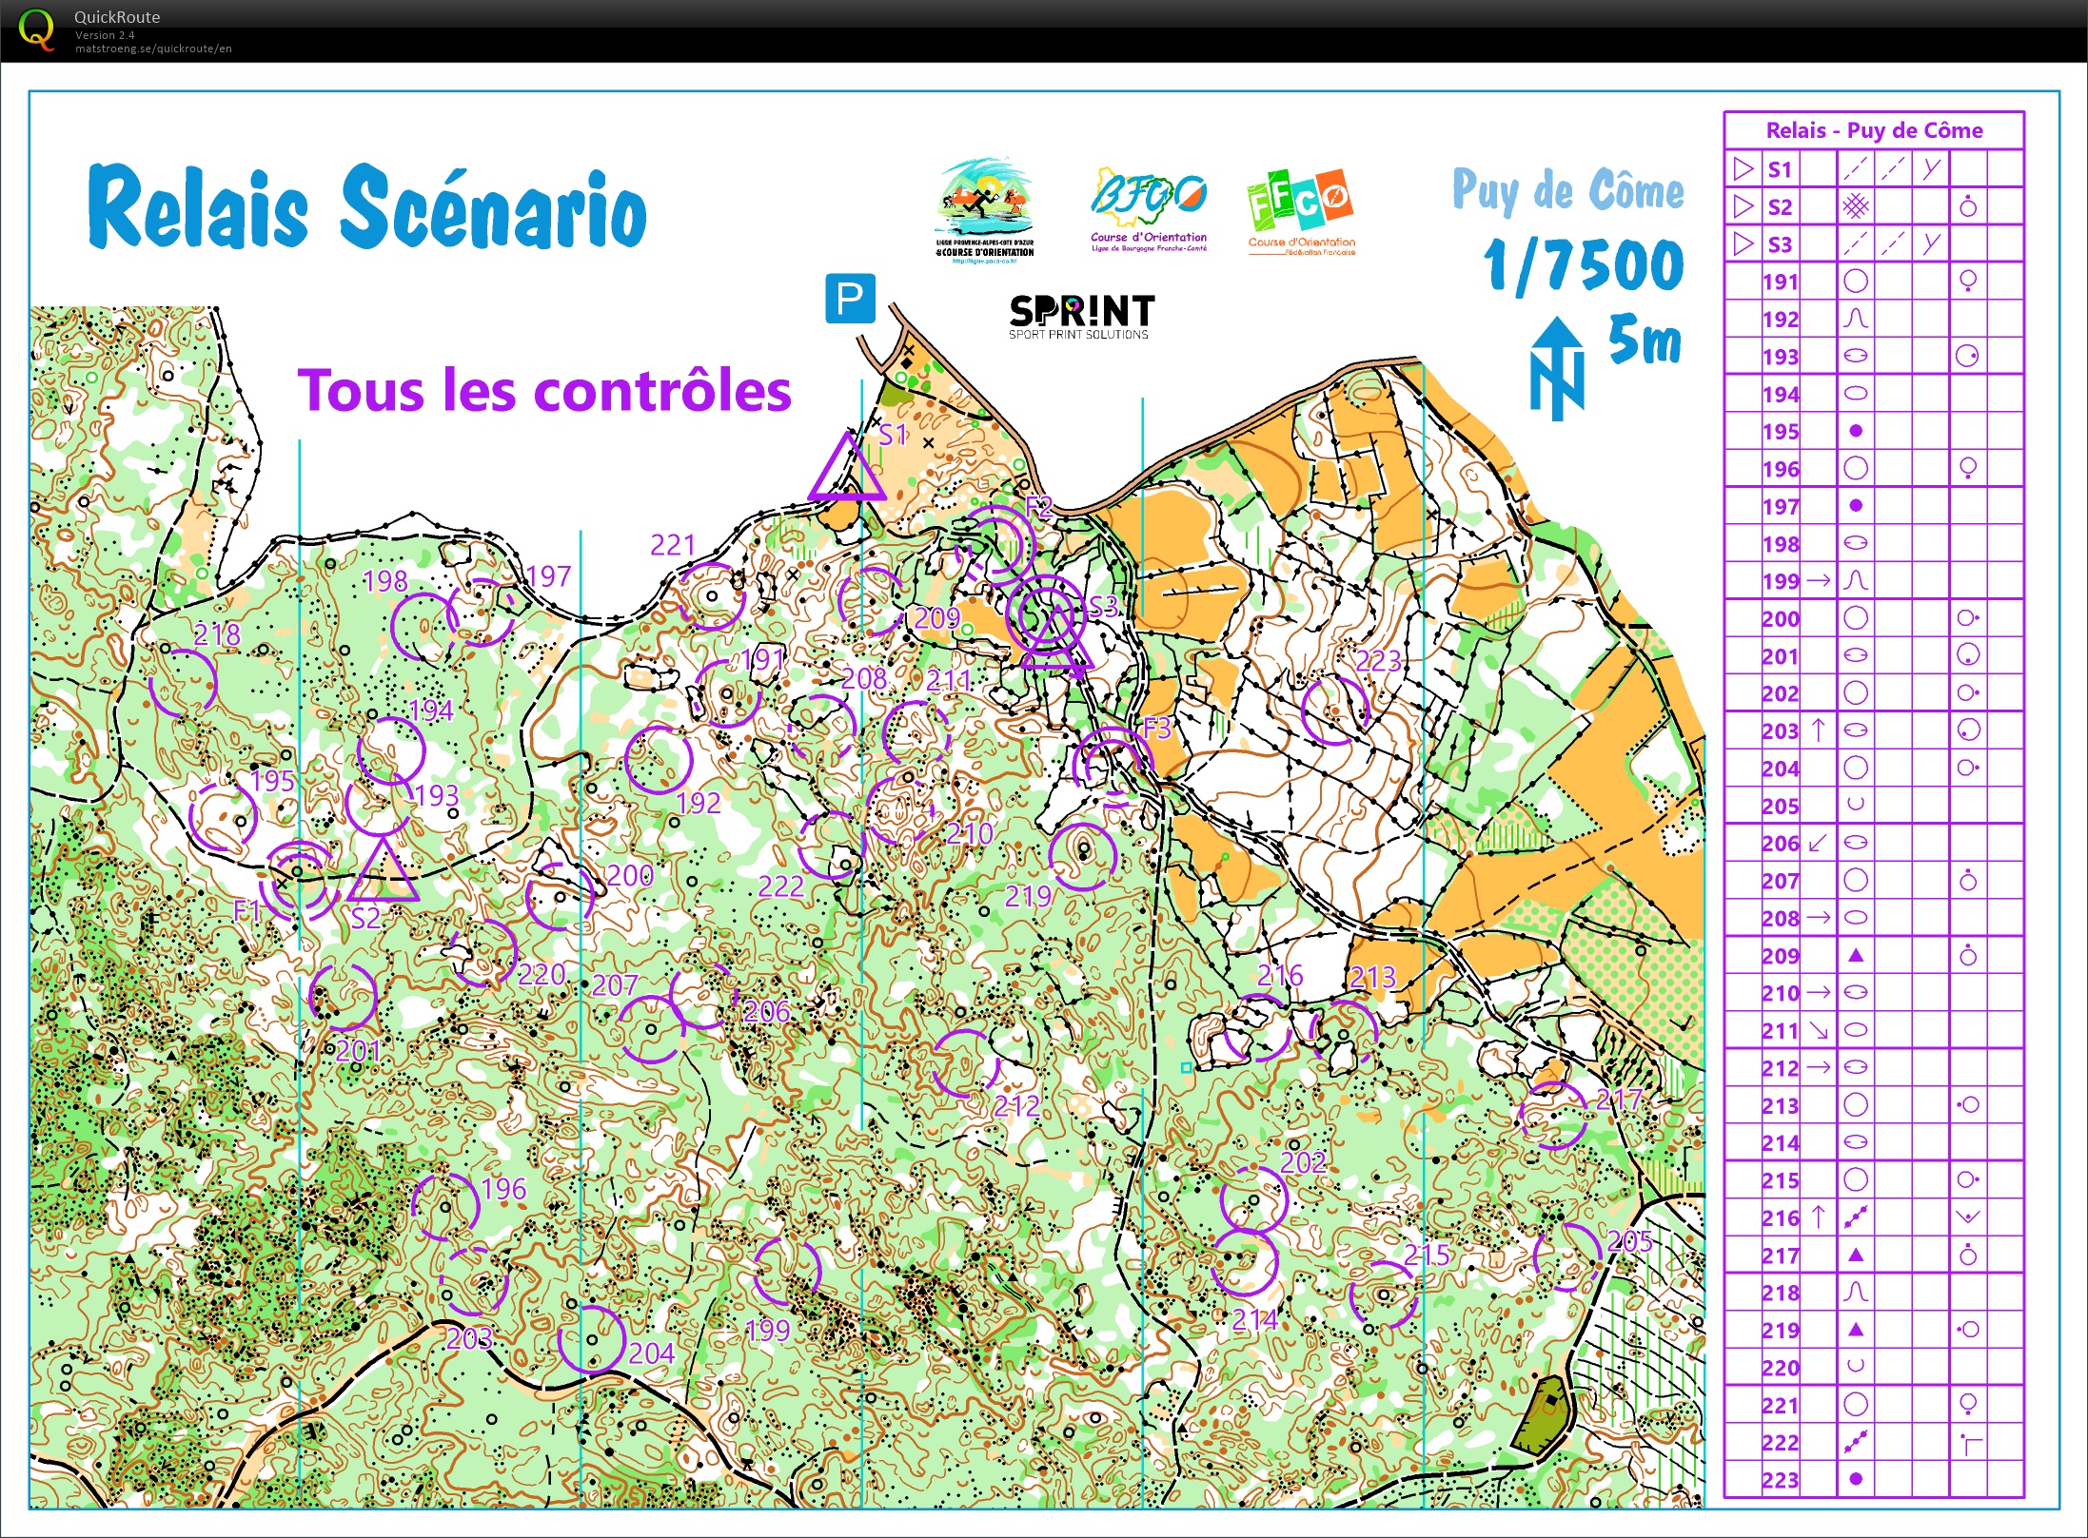Viewport: 2088px width, 1538px height.
Task: Click the "Relais - Puy de Côme" table header
Action: pyautogui.click(x=1874, y=130)
